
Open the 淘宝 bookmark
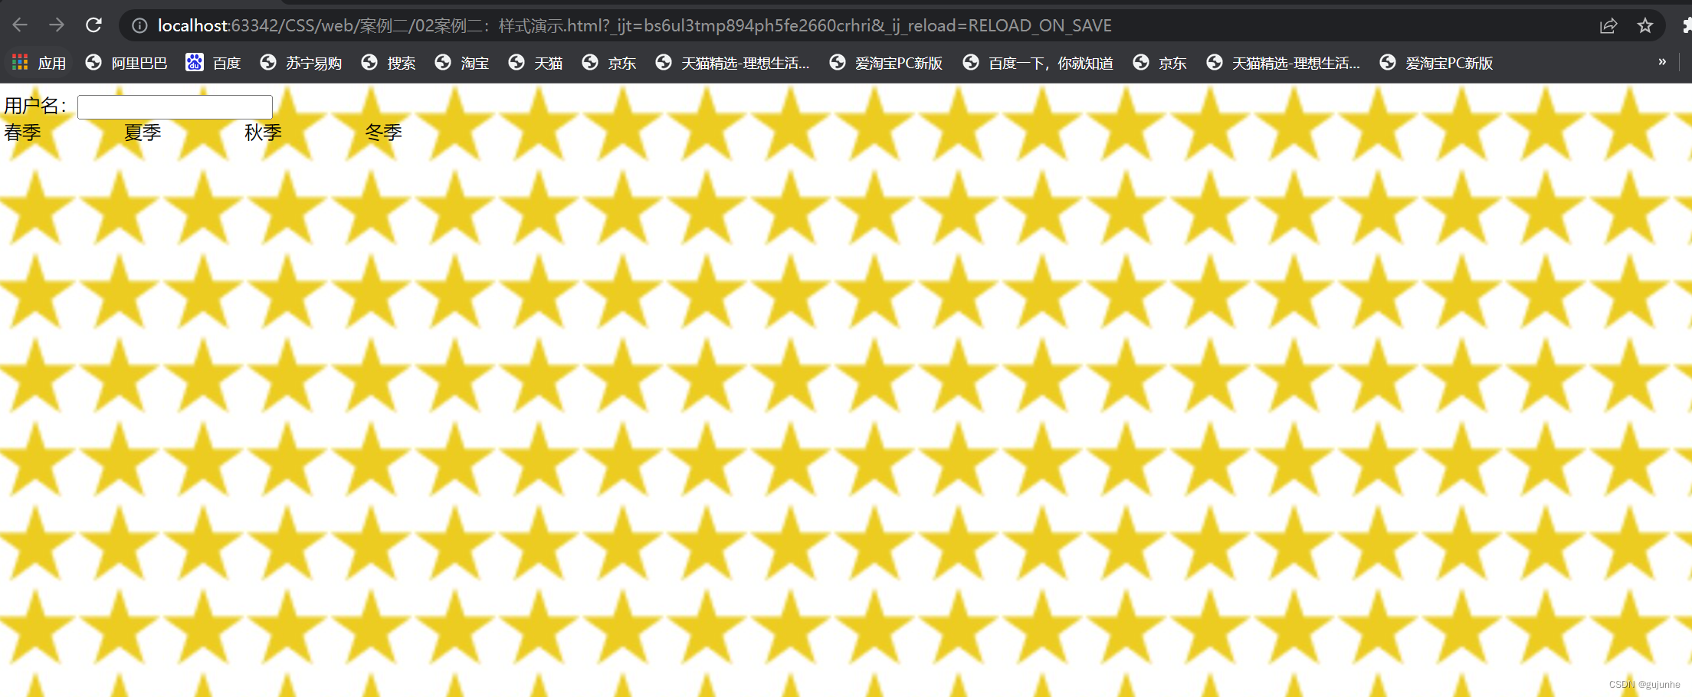pyautogui.click(x=462, y=63)
